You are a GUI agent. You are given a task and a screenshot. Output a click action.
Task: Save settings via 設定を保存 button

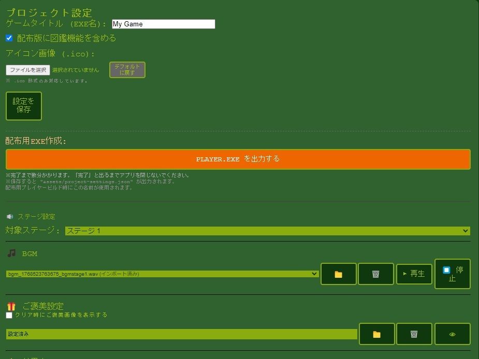click(24, 106)
